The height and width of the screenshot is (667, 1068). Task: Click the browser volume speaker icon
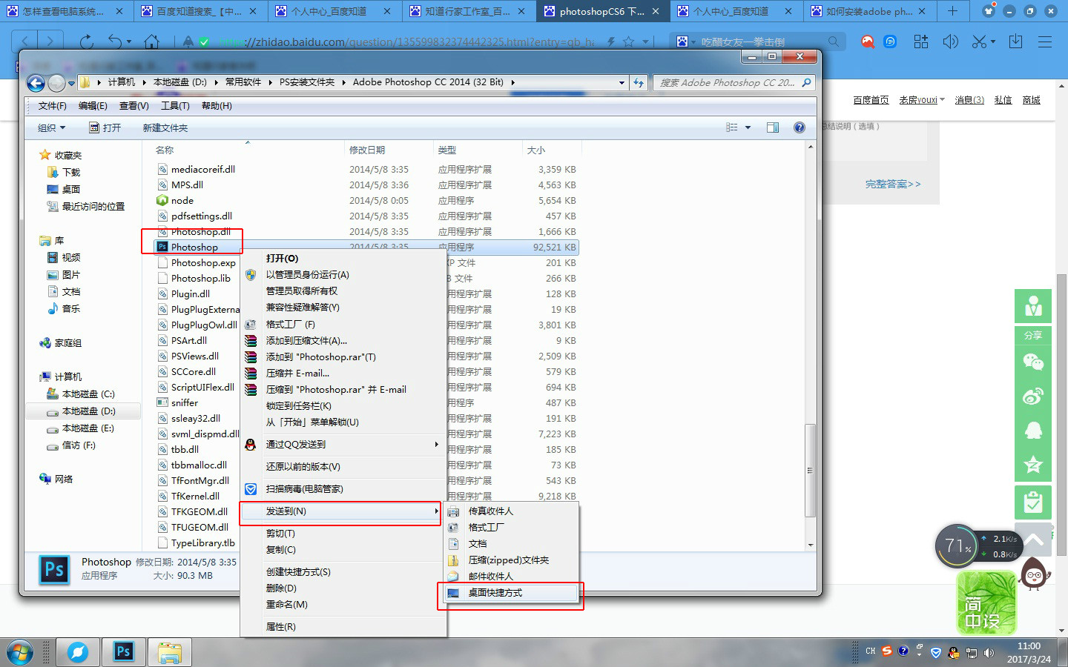pyautogui.click(x=950, y=42)
